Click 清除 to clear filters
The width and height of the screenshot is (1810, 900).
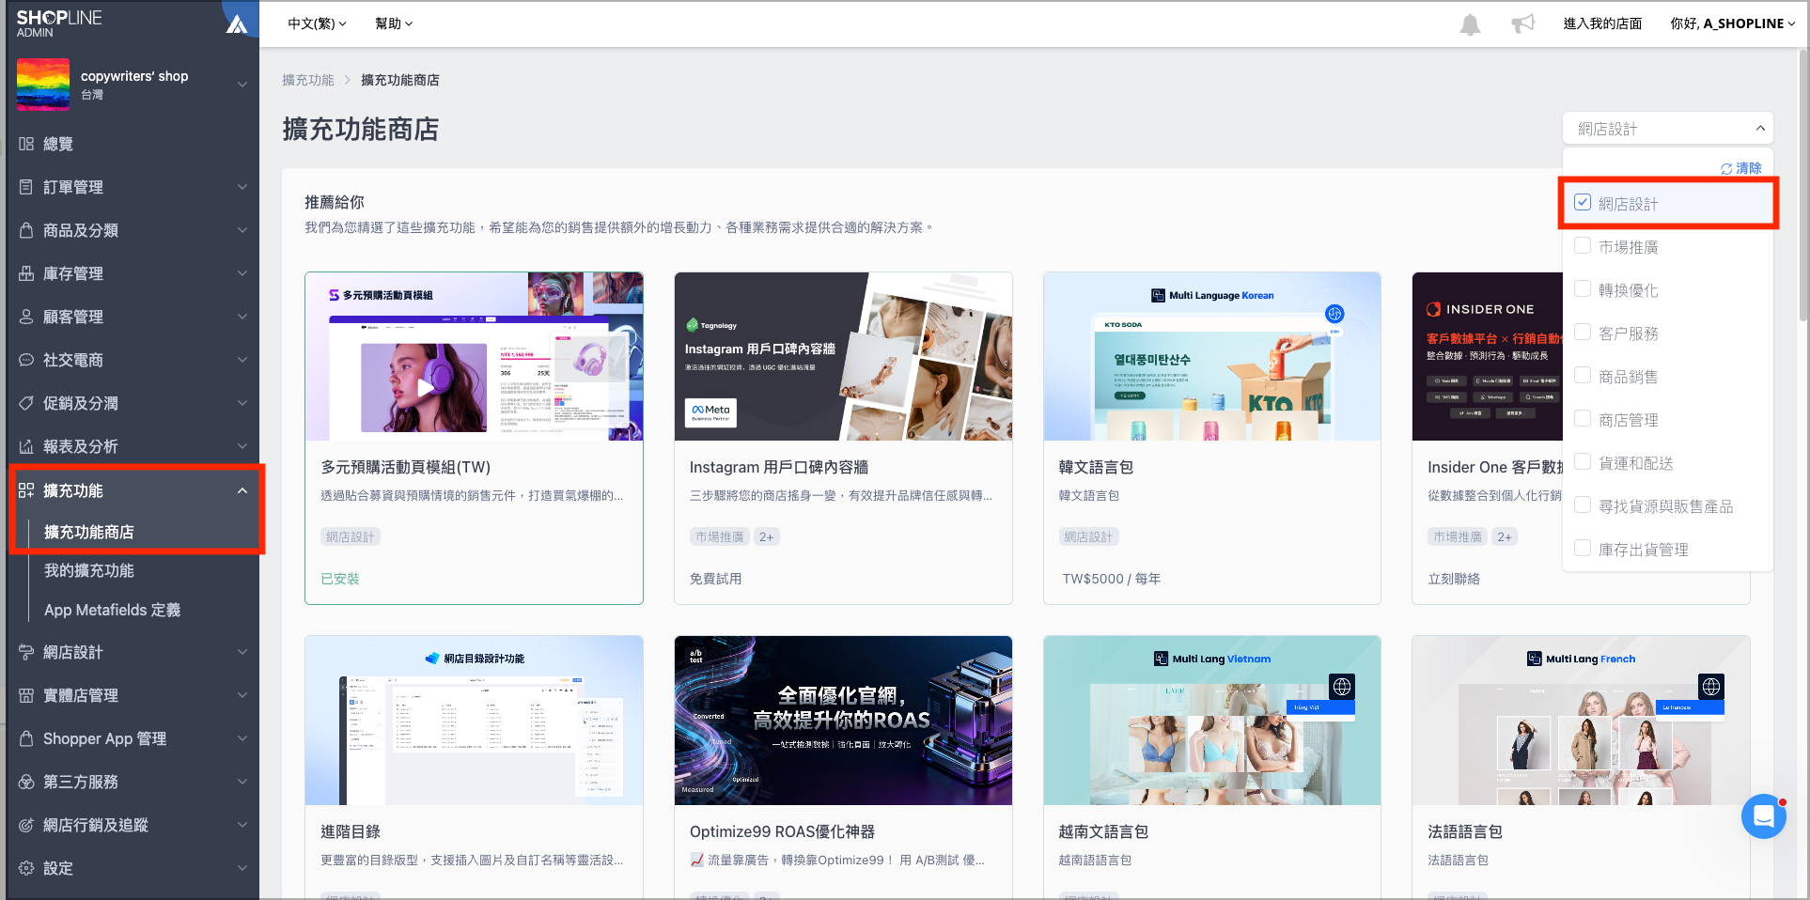click(x=1749, y=169)
